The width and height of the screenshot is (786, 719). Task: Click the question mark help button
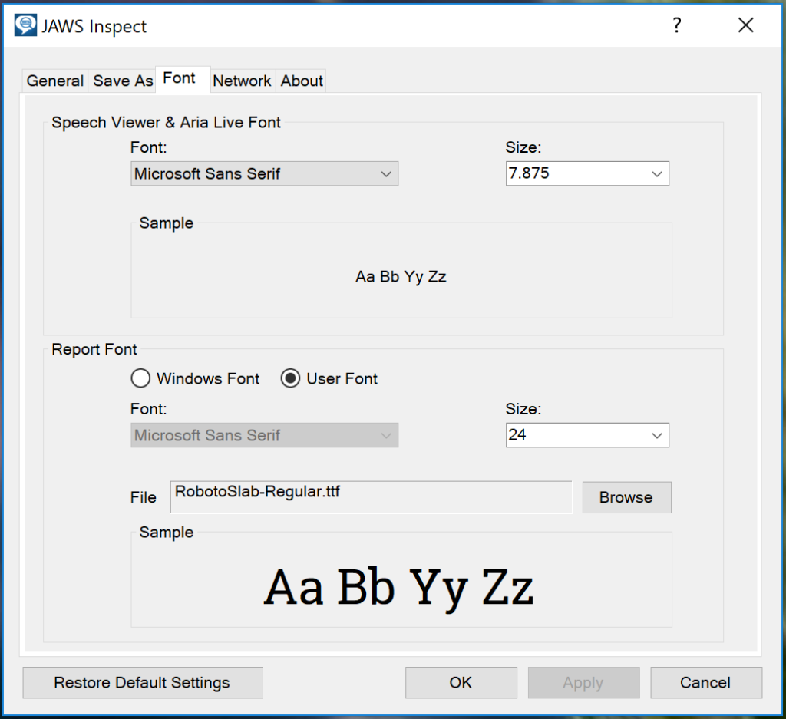[x=677, y=25]
